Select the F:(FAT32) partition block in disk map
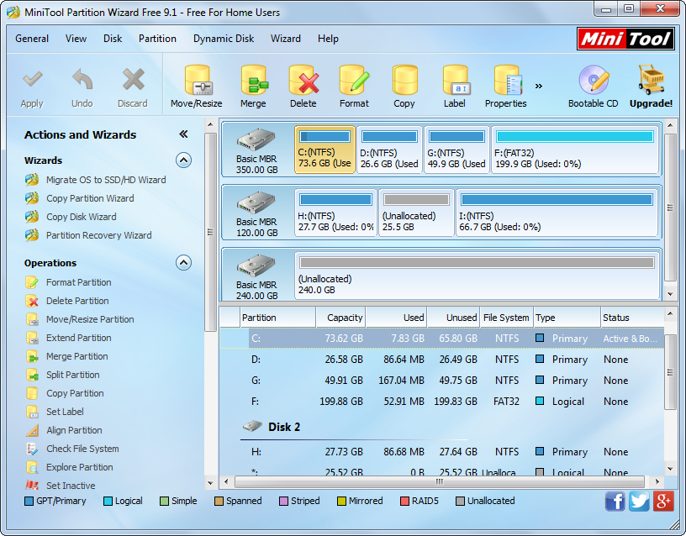The image size is (686, 536). click(x=575, y=150)
